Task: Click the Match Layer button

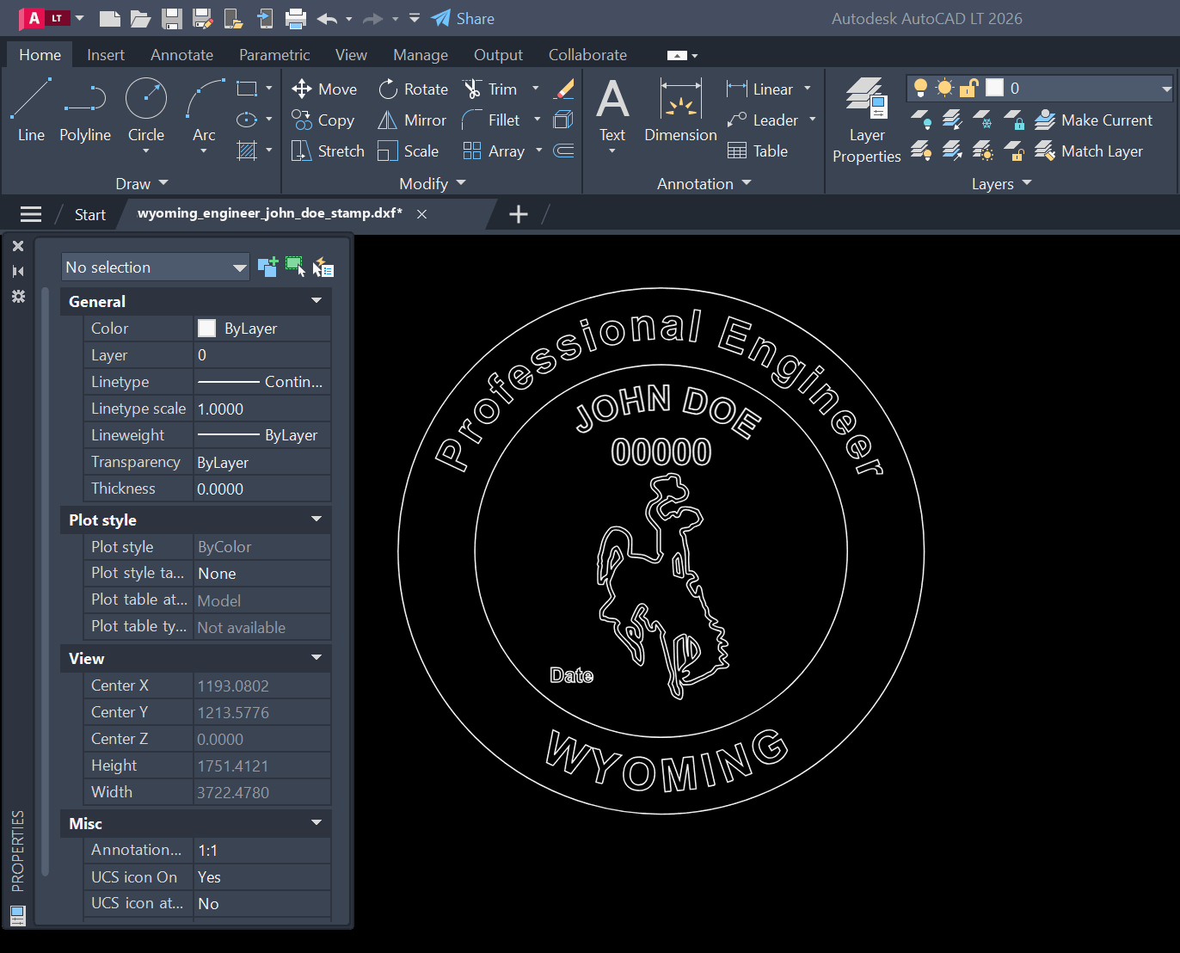Action: click(x=1089, y=151)
